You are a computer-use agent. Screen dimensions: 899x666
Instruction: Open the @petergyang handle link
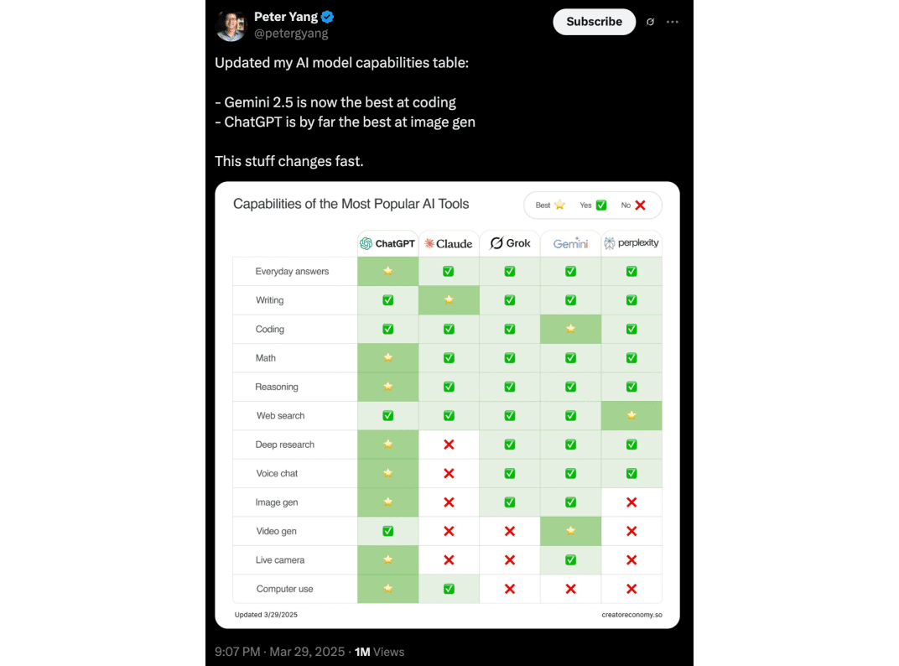pyautogui.click(x=291, y=34)
